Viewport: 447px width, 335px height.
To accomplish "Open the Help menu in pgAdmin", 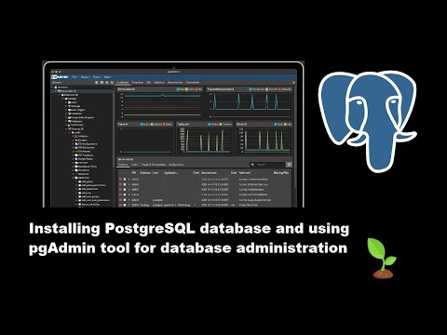I will 108,77.
